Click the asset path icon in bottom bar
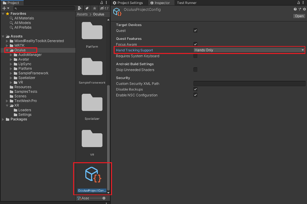307x204 pixels. pos(79,198)
